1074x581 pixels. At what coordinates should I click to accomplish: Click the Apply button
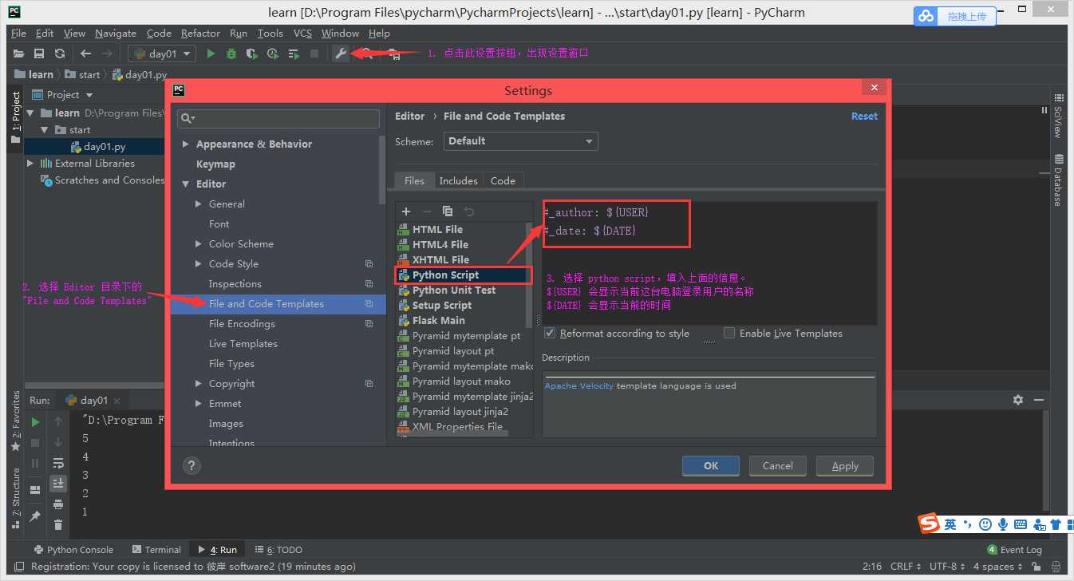point(845,466)
